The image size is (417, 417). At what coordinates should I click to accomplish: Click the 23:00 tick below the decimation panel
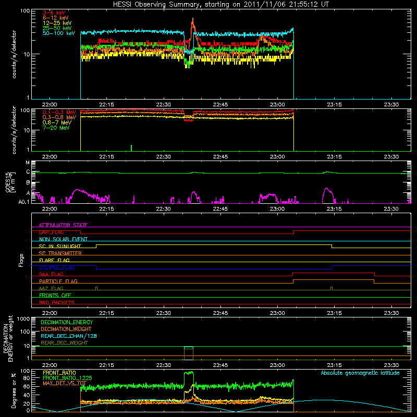click(x=277, y=365)
